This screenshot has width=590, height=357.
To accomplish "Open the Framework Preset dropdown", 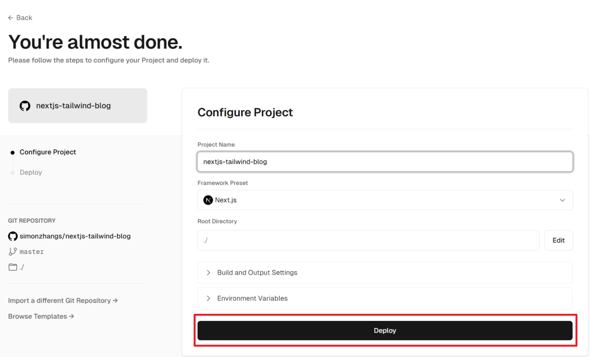I will [x=385, y=200].
